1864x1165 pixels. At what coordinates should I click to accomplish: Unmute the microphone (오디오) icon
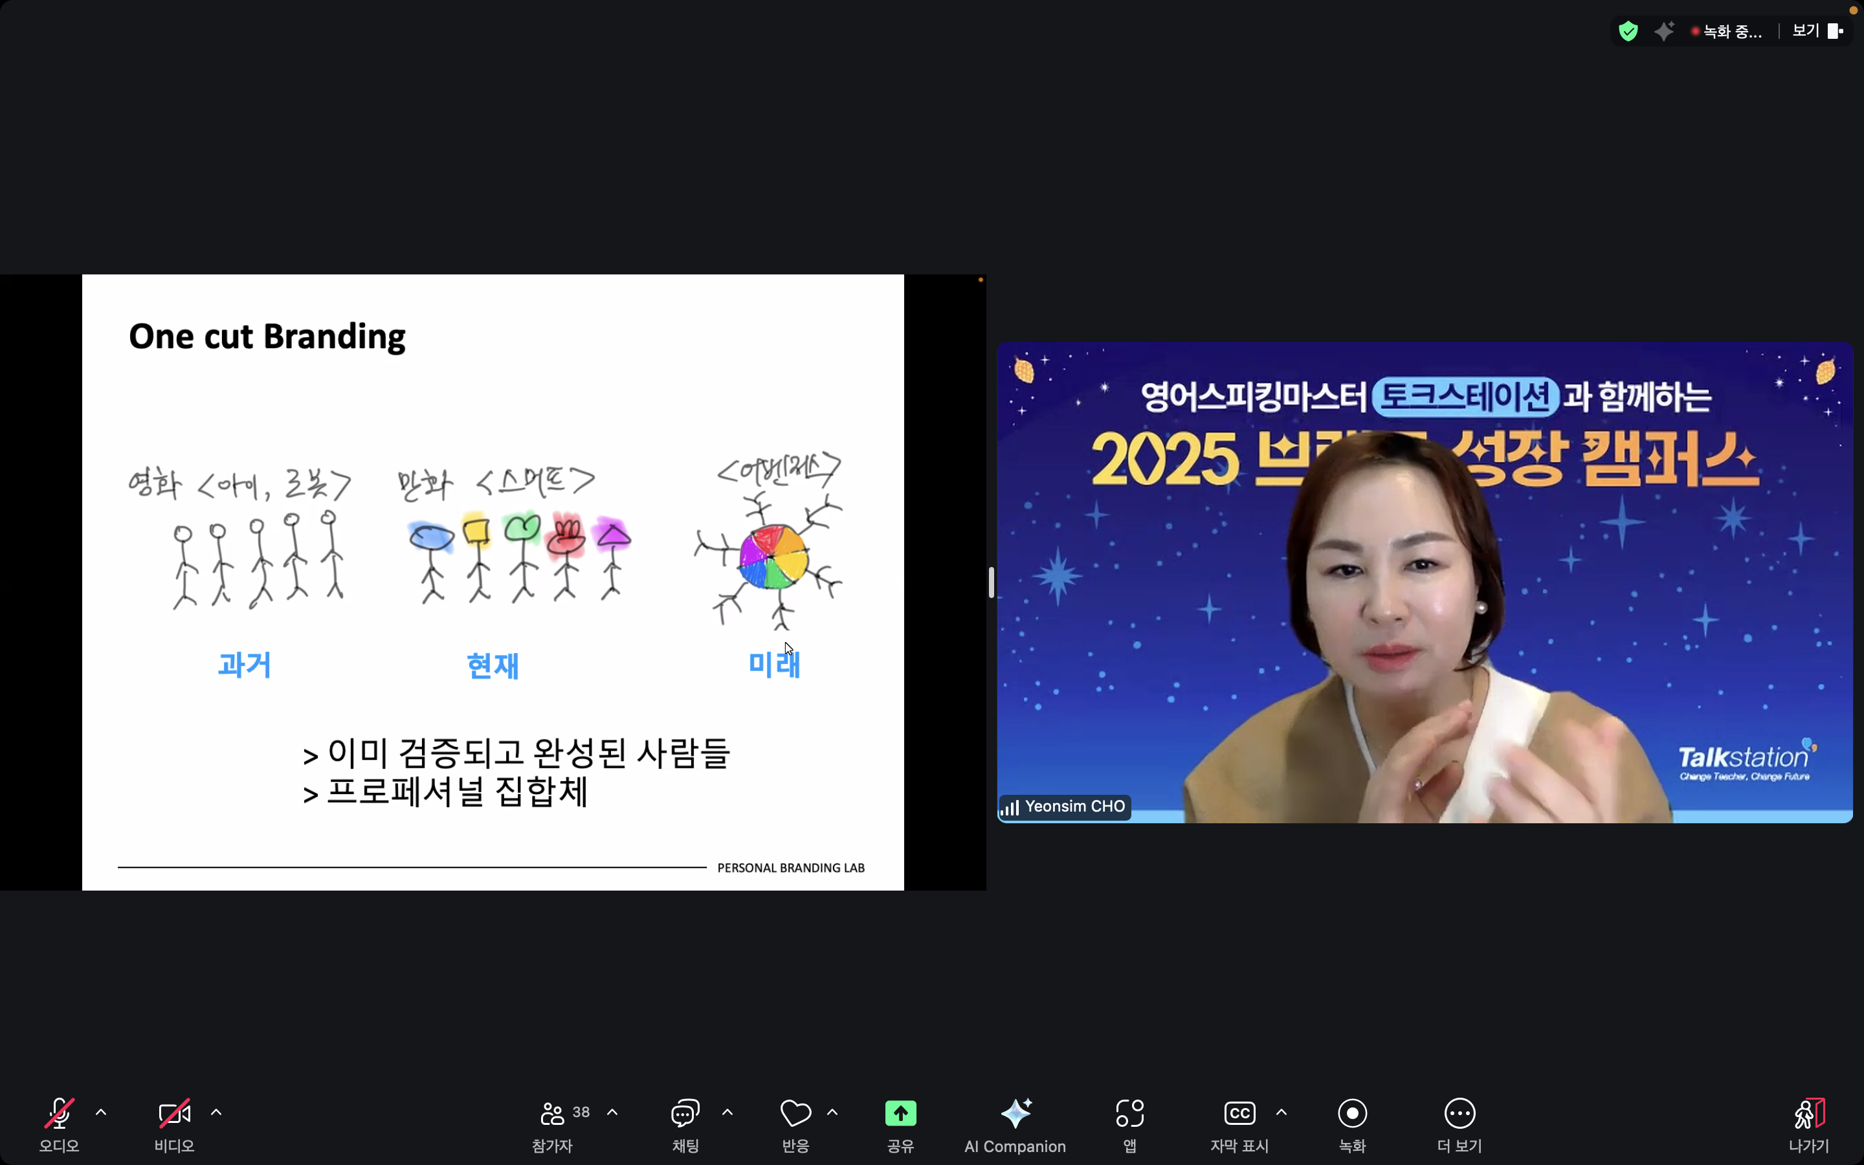tap(60, 1113)
